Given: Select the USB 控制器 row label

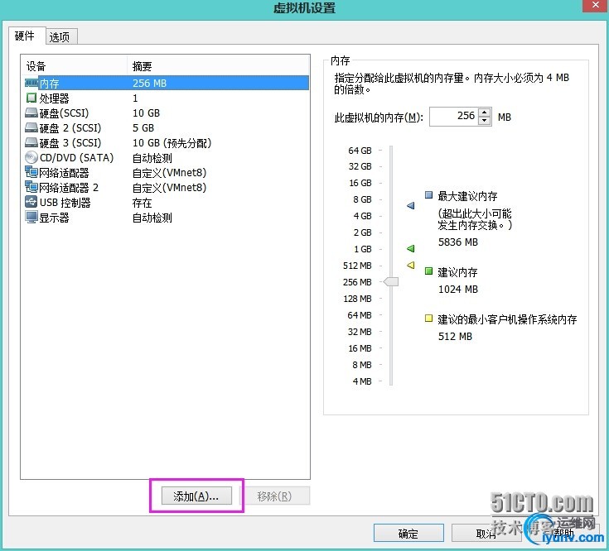Looking at the screenshot, I should [65, 202].
